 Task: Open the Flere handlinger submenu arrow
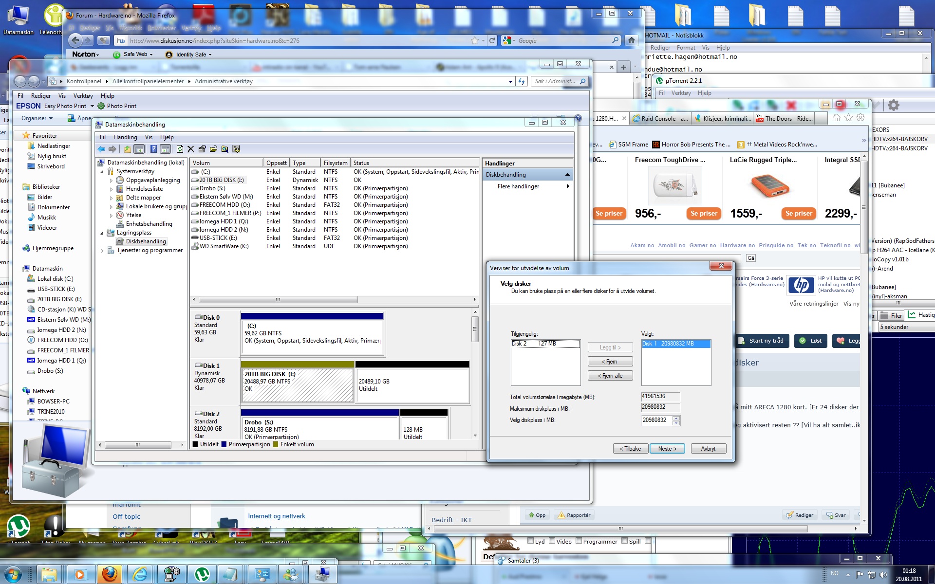point(568,186)
